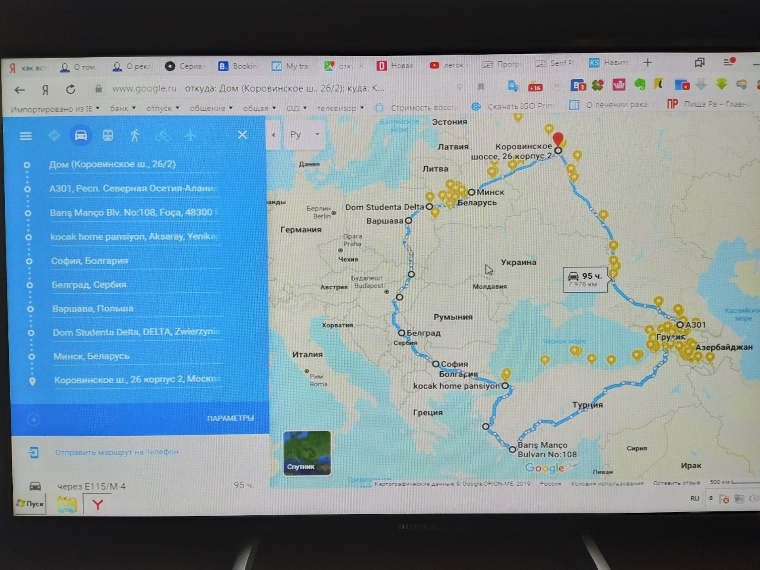Click the Минск map waypoint marker
Viewport: 760px width, 570px height.
point(471,192)
